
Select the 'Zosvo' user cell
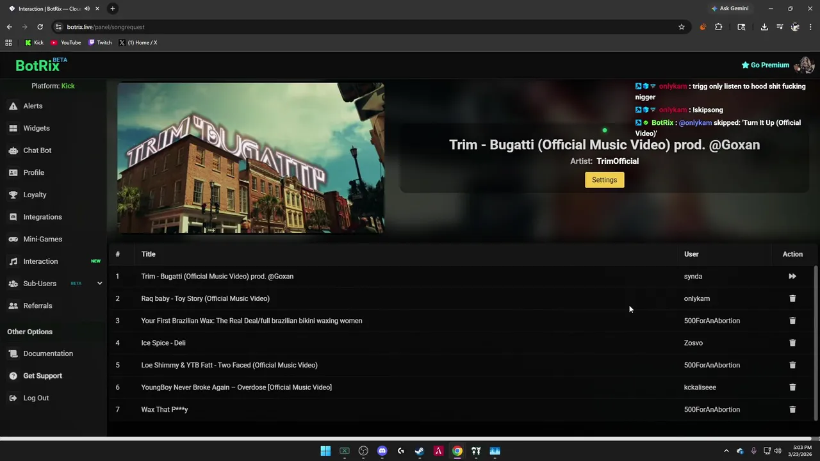pyautogui.click(x=693, y=343)
